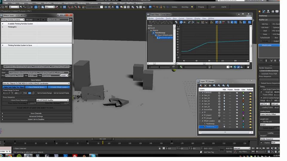This screenshot has width=287, height=161.
Task: Click the search go icon in XMesh Saver
Action: coord(71,20)
